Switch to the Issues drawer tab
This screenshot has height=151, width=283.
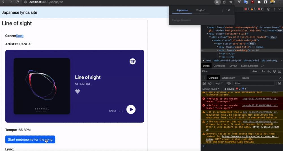[245, 78]
